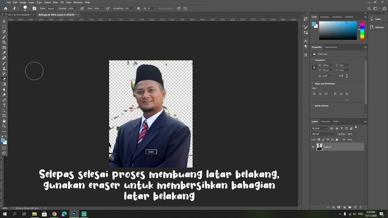Toggle lock all padlock icon
The image size is (388, 218).
[x=337, y=139]
